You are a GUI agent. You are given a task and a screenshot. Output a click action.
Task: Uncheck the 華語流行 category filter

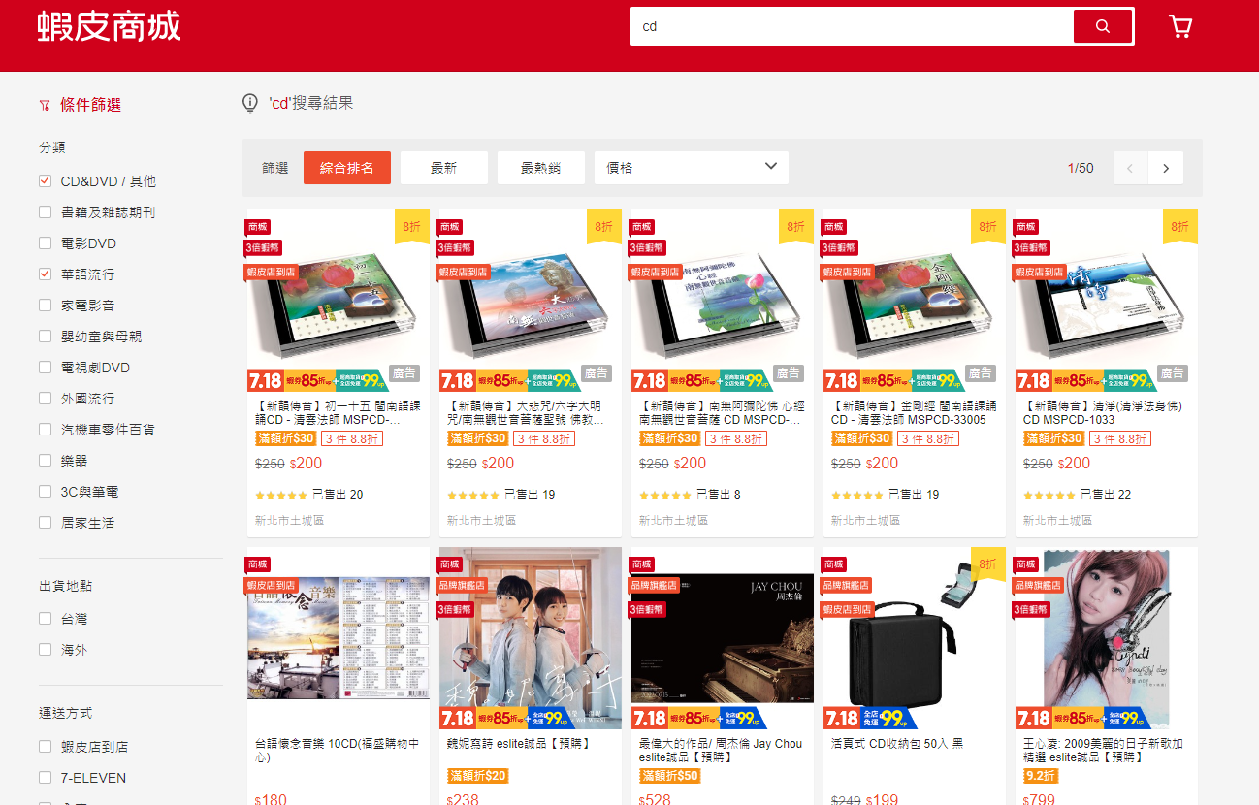pyautogui.click(x=45, y=274)
